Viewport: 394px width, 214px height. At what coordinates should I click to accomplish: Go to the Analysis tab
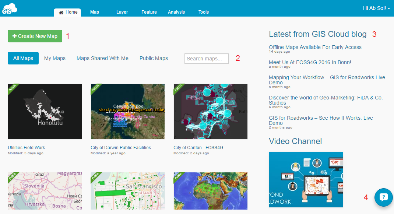point(176,12)
